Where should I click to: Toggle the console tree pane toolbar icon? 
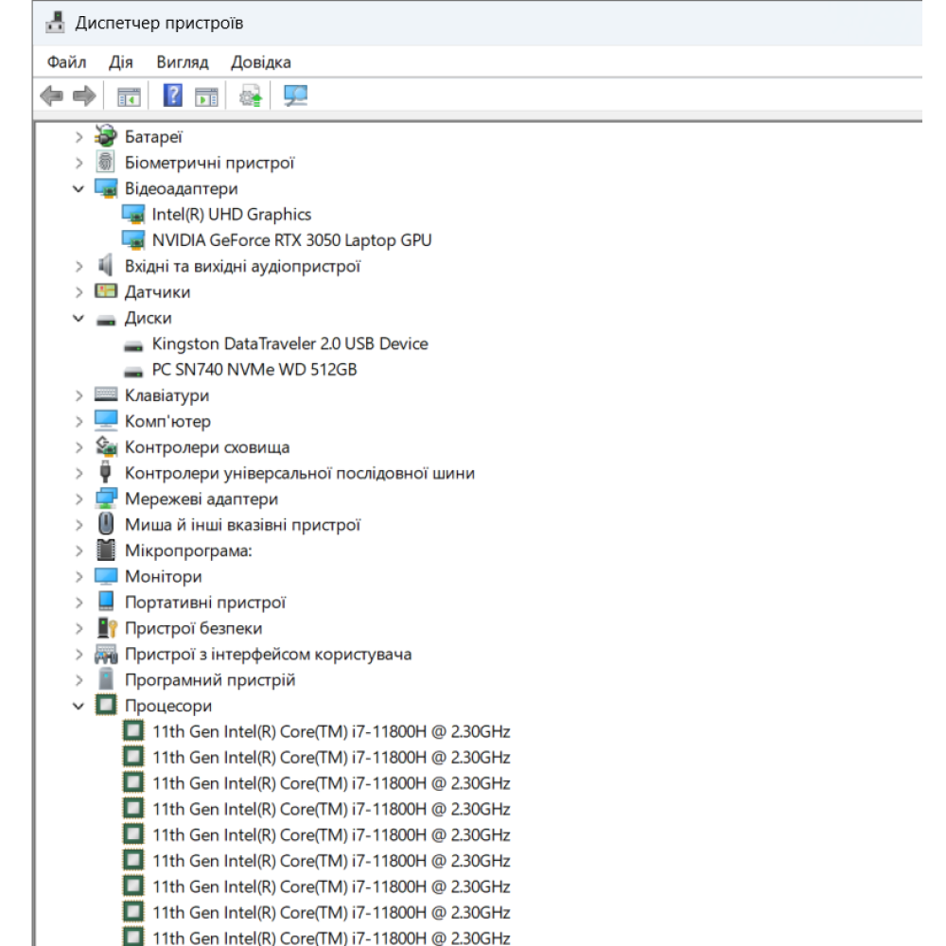128,96
